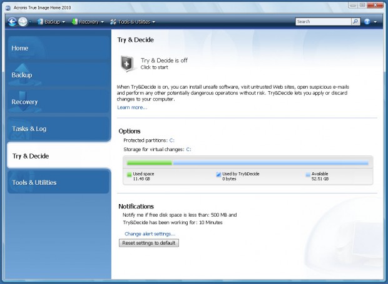Click the '11.48 GB' used space value
388x284 pixels.
141,179
